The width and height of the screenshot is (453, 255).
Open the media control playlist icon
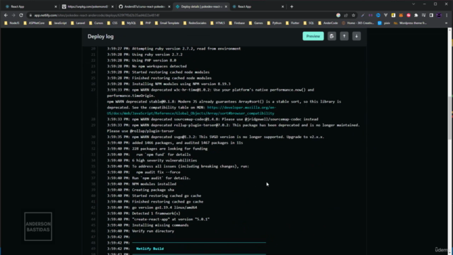pyautogui.click(x=423, y=15)
